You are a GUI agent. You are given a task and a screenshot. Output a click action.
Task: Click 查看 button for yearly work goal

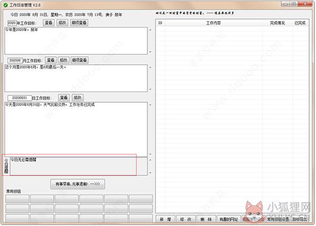coord(48,23)
